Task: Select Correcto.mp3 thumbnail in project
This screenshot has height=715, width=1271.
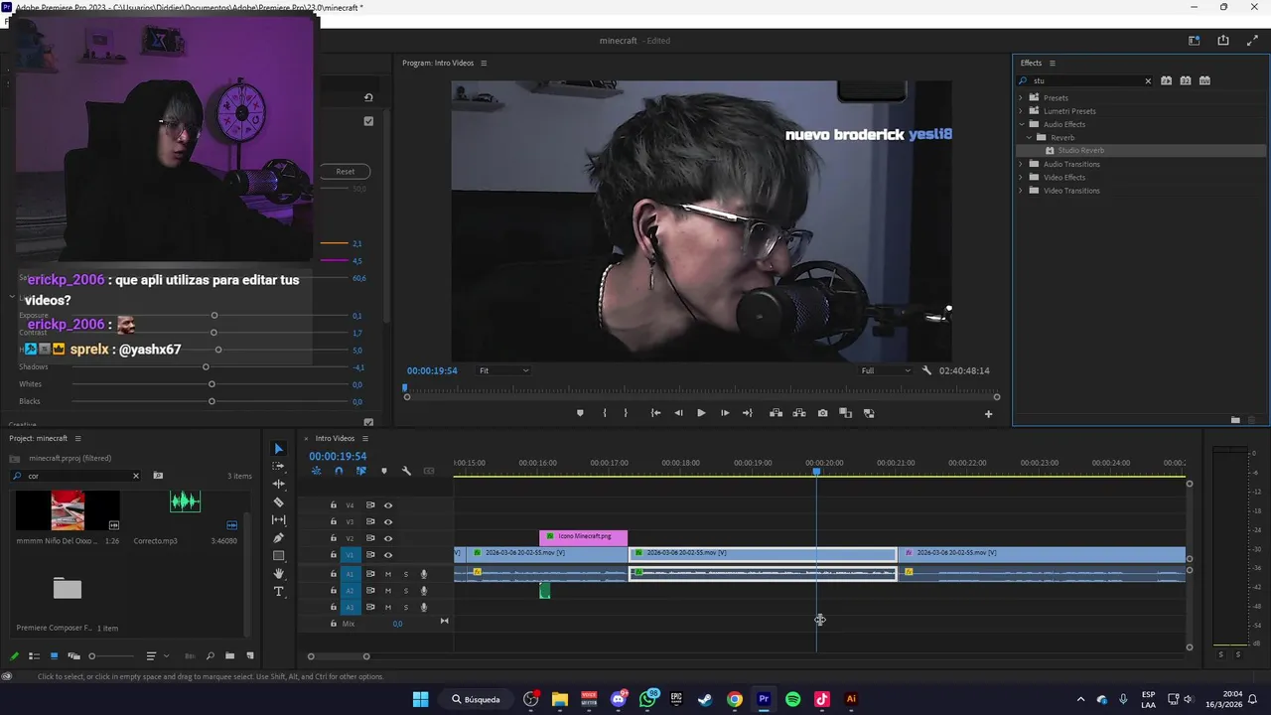Action: click(186, 501)
